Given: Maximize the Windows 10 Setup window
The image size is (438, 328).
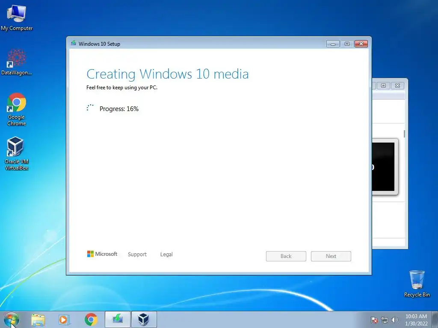Looking at the screenshot, I should [x=347, y=44].
